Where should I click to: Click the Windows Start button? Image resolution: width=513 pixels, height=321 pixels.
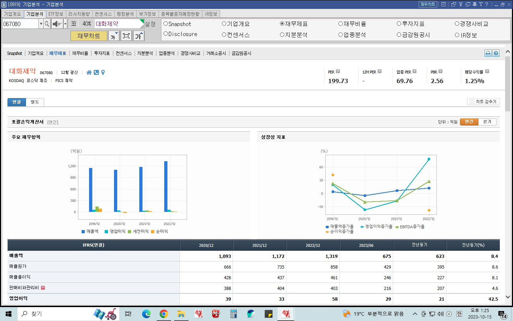[x=9, y=314]
